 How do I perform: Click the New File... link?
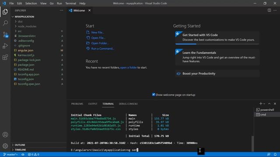(x=98, y=32)
